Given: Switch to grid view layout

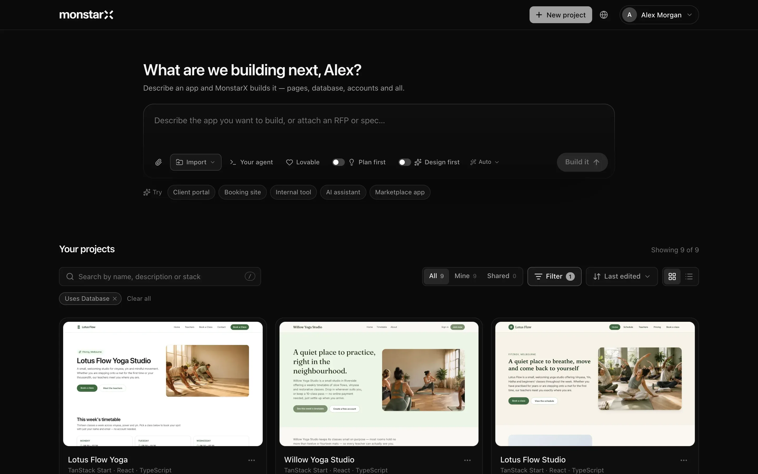Looking at the screenshot, I should tap(672, 276).
